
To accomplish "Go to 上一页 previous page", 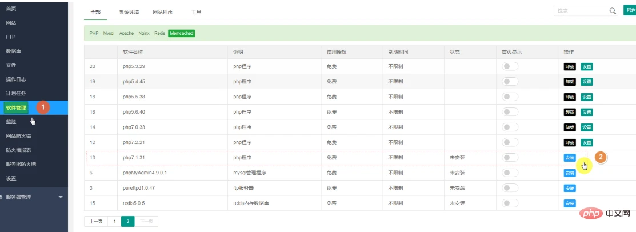I will coord(96,222).
